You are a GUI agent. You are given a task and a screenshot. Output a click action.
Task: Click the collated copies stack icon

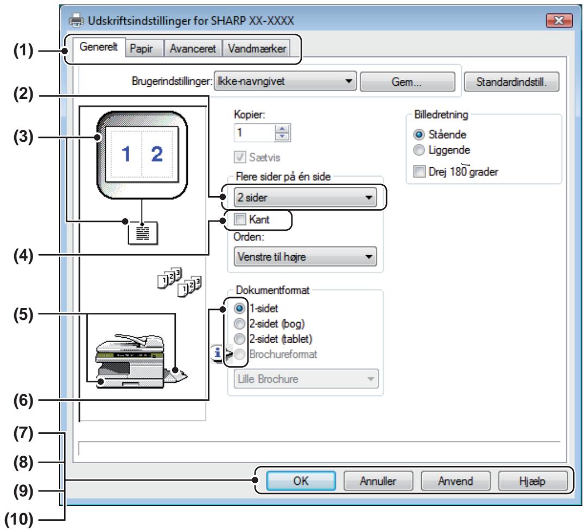click(x=179, y=282)
